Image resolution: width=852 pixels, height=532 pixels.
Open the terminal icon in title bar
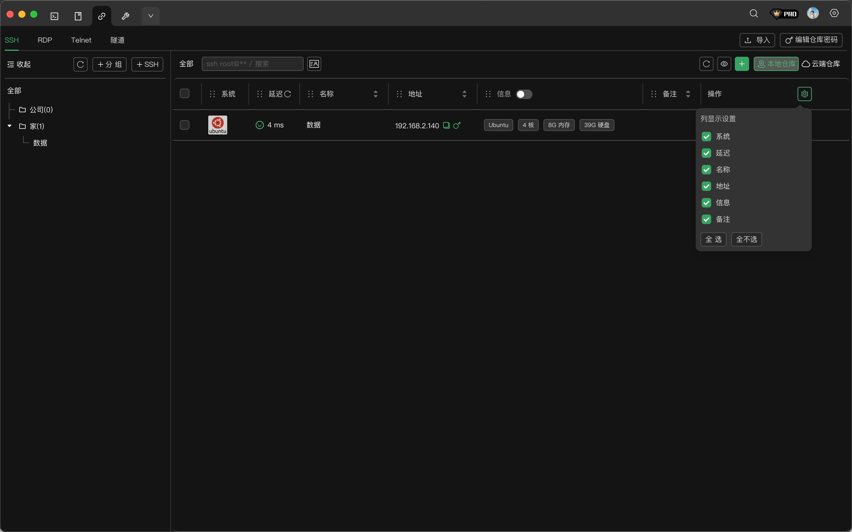tap(54, 16)
